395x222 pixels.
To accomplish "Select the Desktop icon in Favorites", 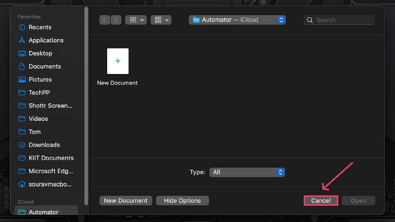I will [x=22, y=53].
